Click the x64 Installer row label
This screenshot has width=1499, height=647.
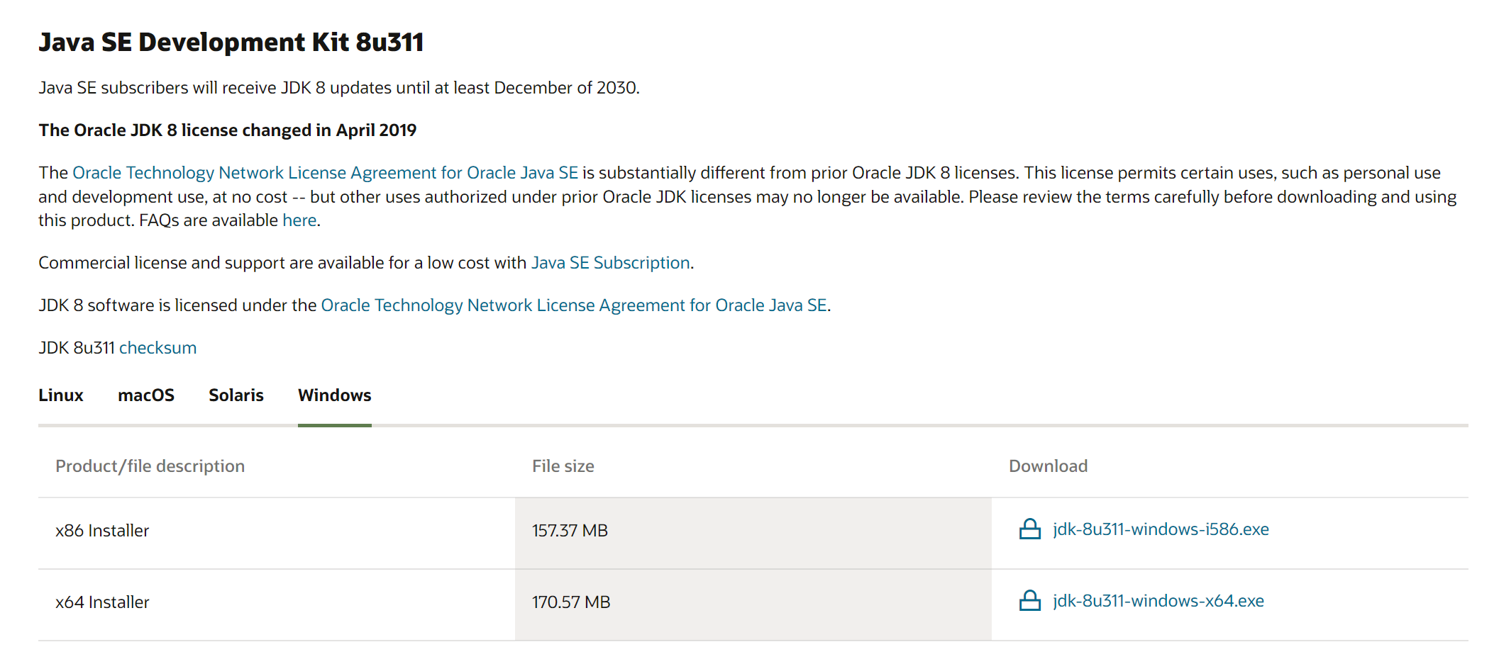click(102, 602)
